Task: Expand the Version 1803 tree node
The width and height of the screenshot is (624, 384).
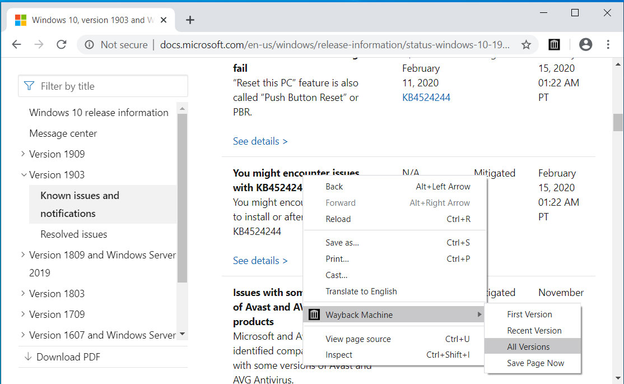Action: pyautogui.click(x=22, y=293)
